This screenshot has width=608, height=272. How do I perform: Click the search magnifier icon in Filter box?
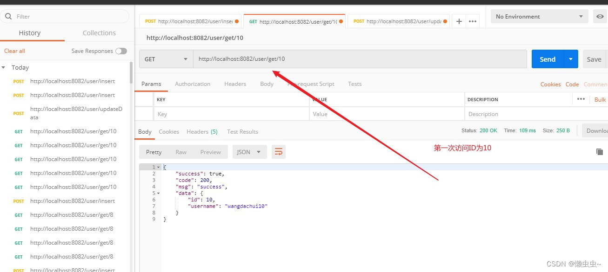click(8, 16)
